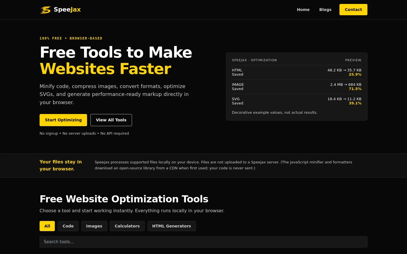This screenshot has width=407, height=254.
Task: Click the 'Websites Faster' yellow heading
Action: click(105, 69)
